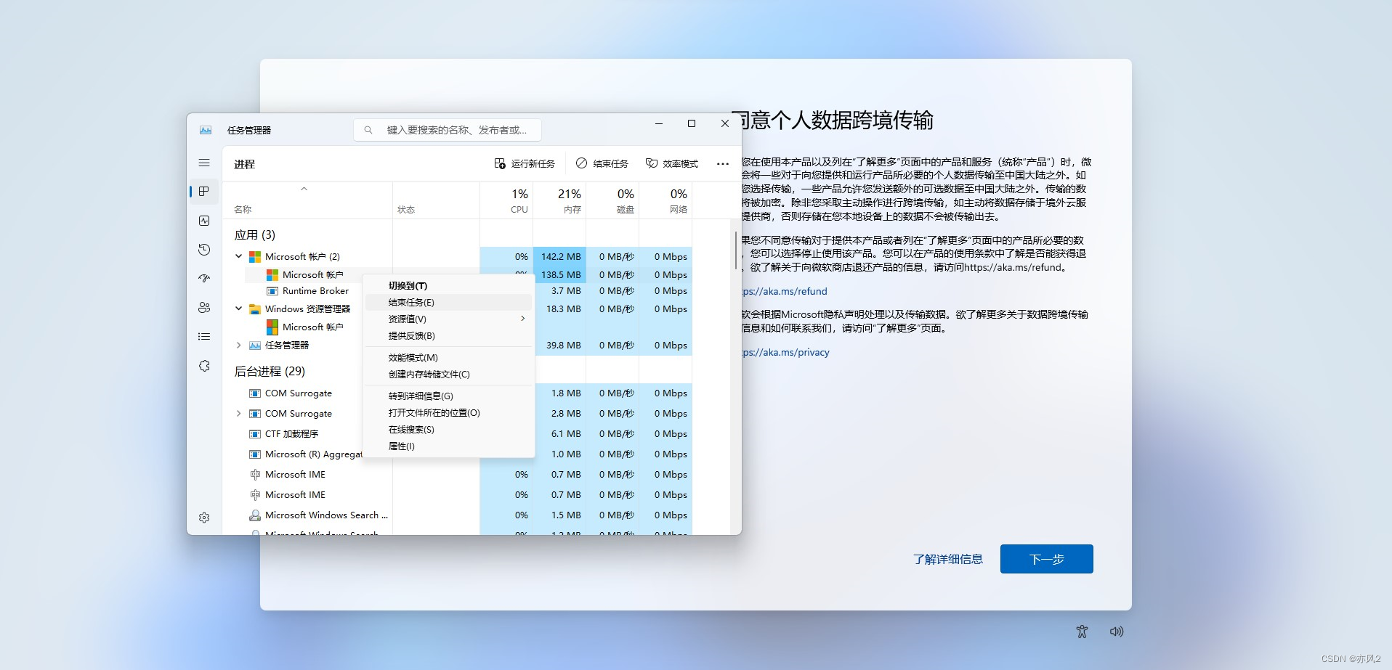
Task: Click the CTF 加载程序 process icon
Action: click(x=255, y=434)
